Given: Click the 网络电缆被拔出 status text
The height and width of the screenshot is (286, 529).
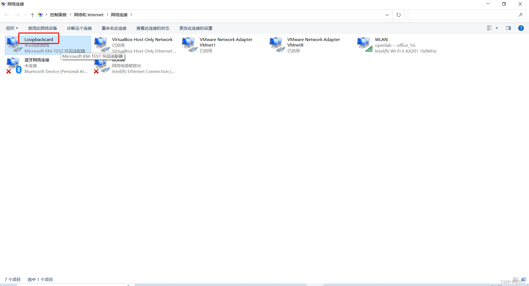Looking at the screenshot, I should (126, 66).
